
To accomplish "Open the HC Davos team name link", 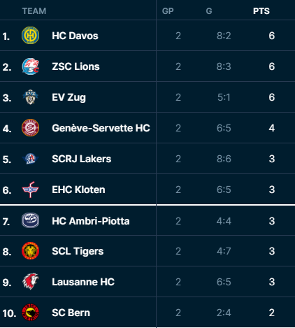I will point(75,36).
